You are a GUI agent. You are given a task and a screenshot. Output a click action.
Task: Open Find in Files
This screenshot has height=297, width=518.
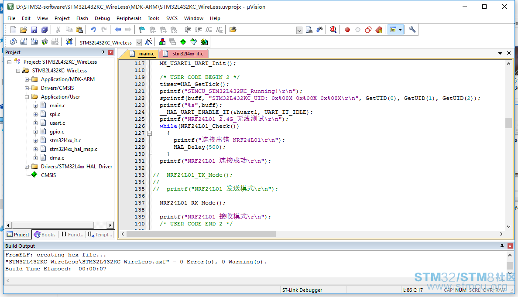tap(233, 30)
